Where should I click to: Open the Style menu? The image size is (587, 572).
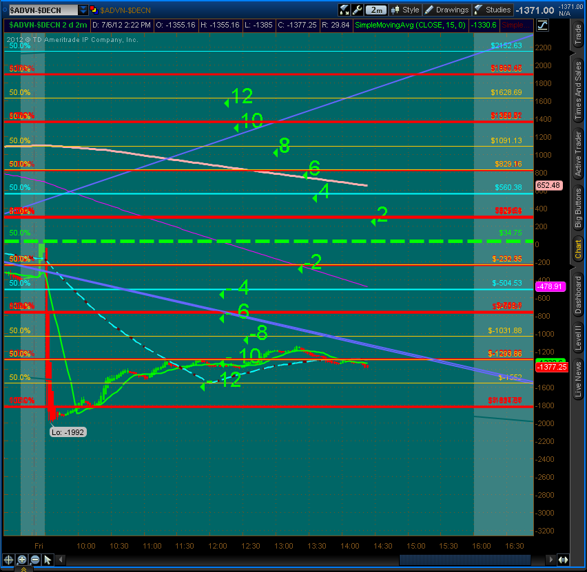click(404, 10)
